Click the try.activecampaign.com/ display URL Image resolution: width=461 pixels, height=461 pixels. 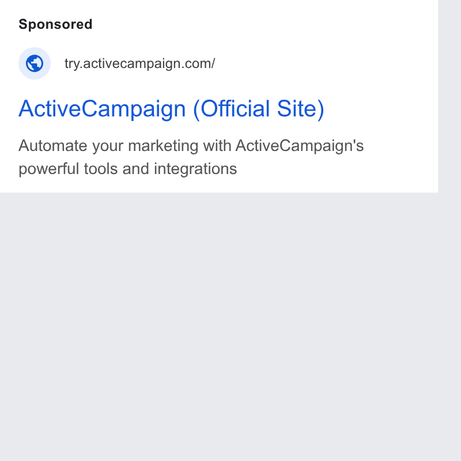(140, 63)
